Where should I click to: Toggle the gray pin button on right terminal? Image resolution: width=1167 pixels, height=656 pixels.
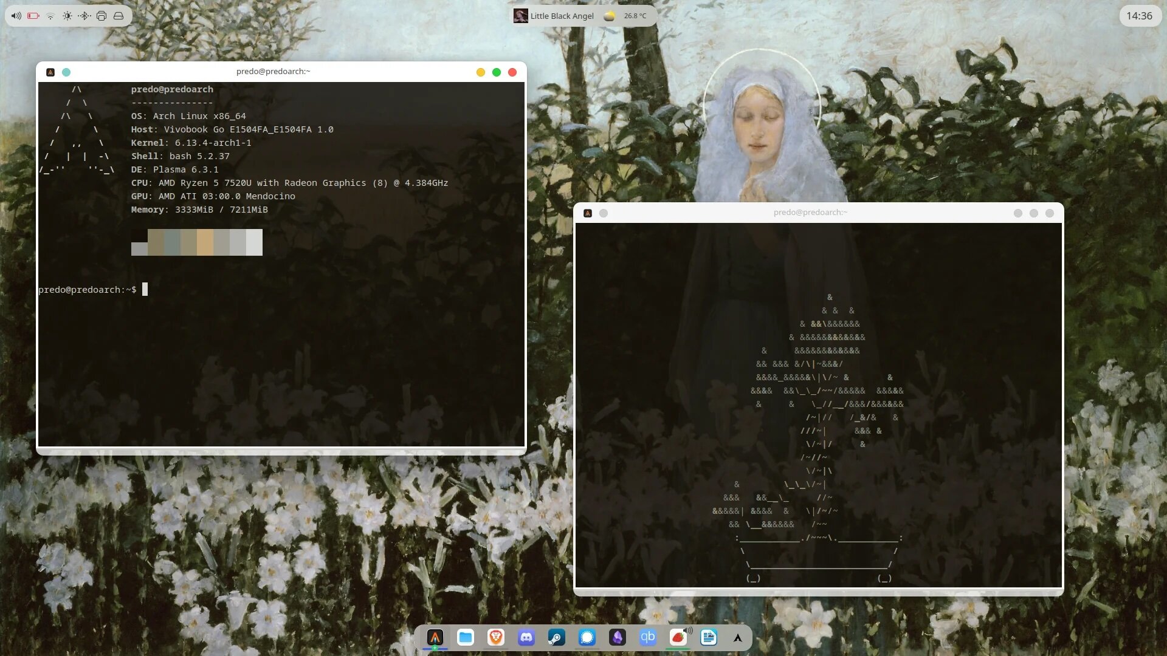coord(604,213)
